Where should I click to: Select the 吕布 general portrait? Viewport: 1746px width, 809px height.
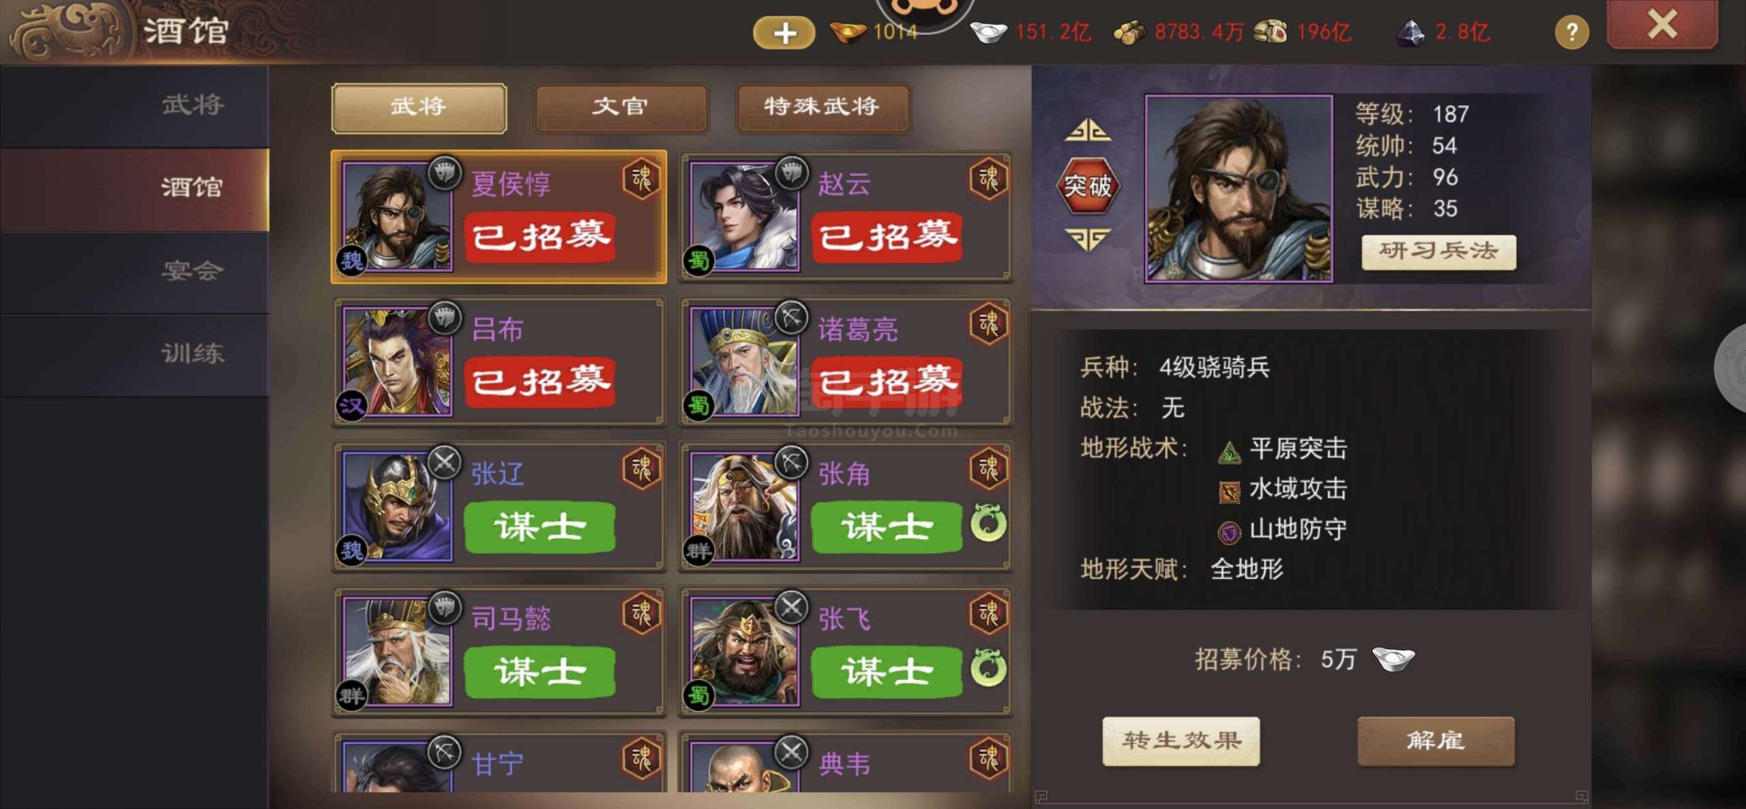(397, 362)
